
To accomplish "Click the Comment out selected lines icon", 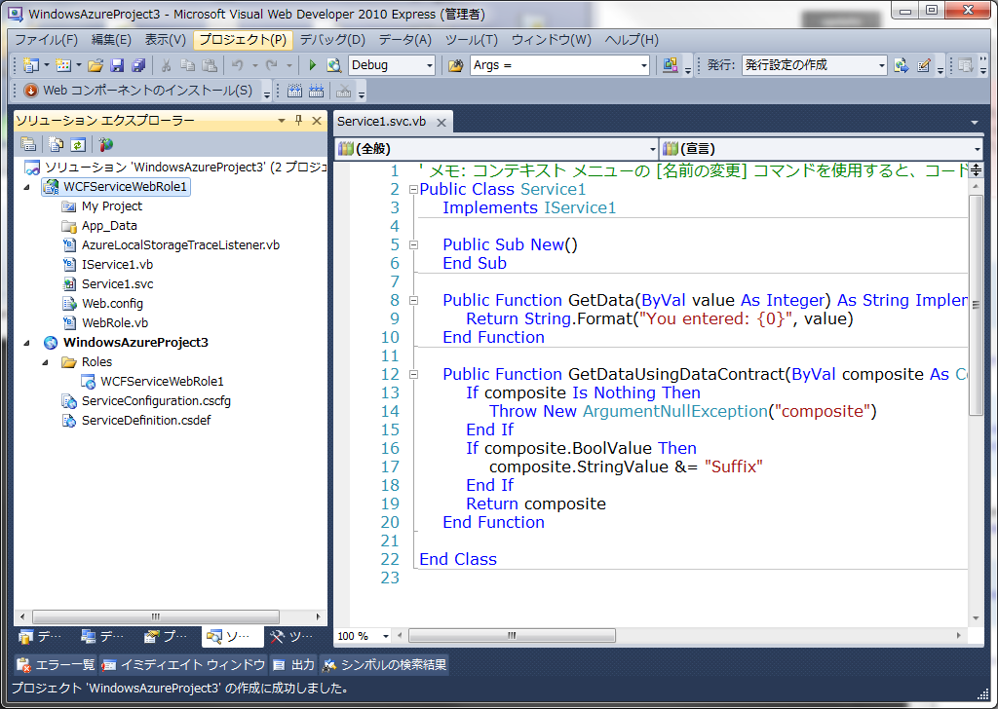I will (x=294, y=91).
